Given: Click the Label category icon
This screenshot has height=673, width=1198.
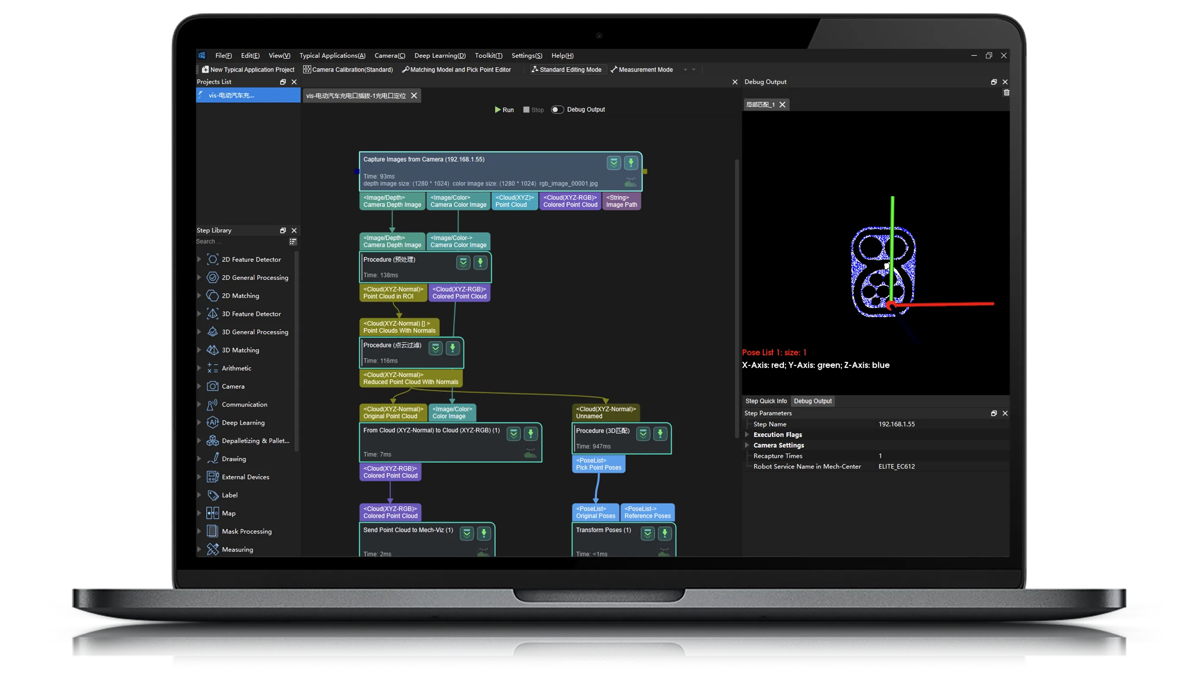Looking at the screenshot, I should tap(213, 495).
